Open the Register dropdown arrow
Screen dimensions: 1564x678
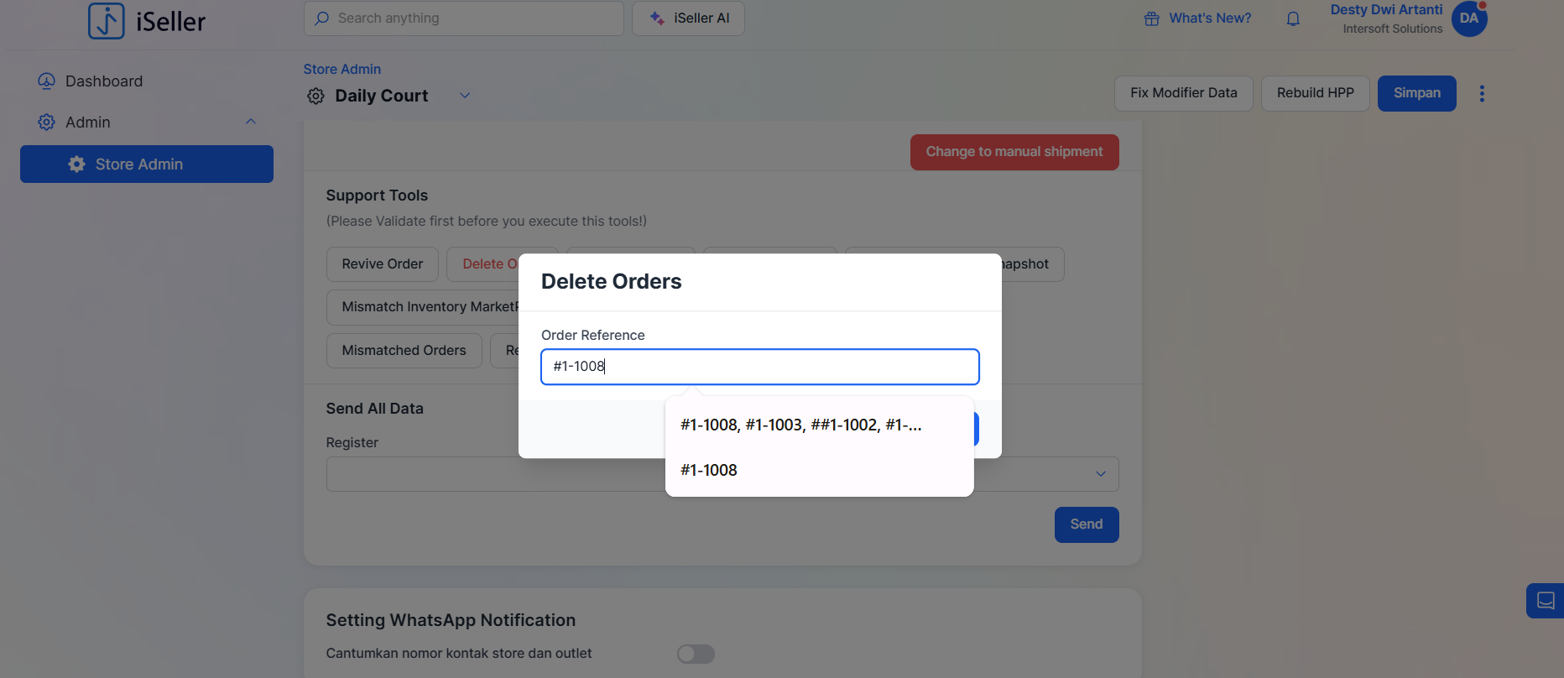click(x=1100, y=474)
